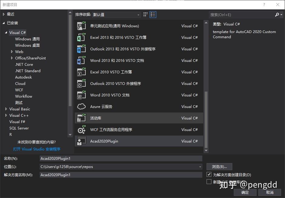Open 打开 Visual Studio 安装程序 link
The height and width of the screenshot is (198, 285).
(37, 149)
